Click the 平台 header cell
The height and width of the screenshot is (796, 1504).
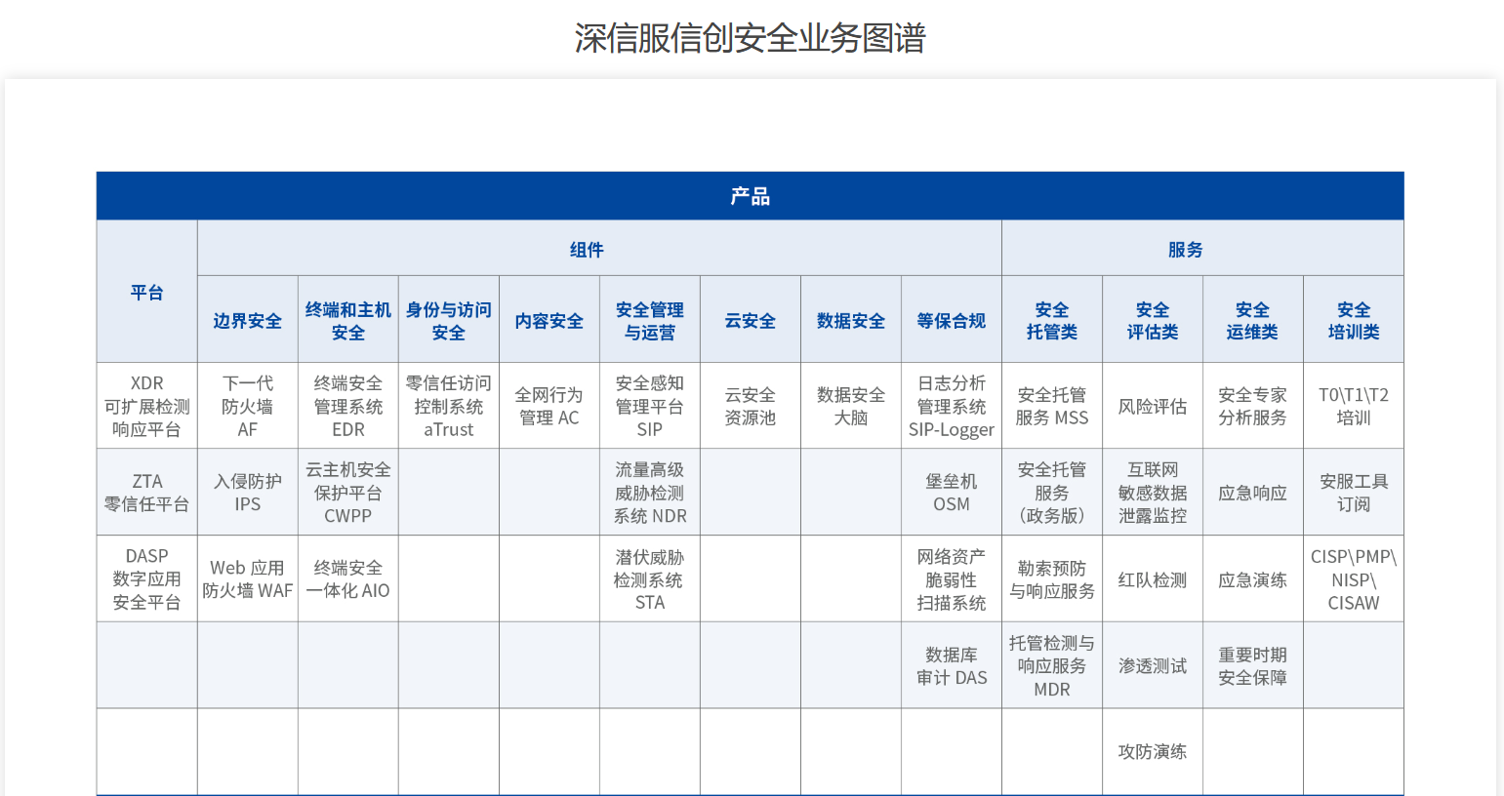tap(146, 293)
